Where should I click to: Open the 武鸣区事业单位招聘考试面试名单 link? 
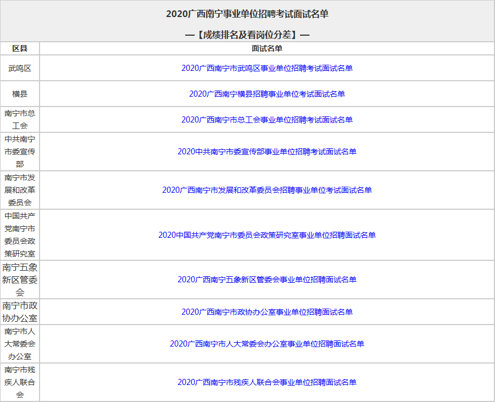[x=267, y=68]
